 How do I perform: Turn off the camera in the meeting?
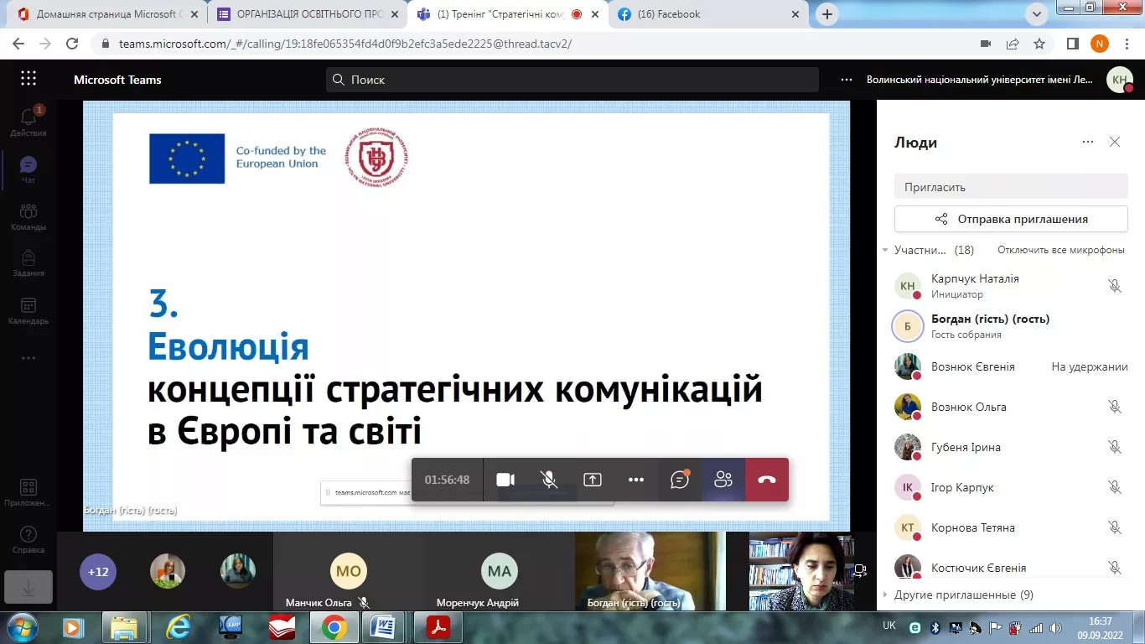click(x=505, y=480)
